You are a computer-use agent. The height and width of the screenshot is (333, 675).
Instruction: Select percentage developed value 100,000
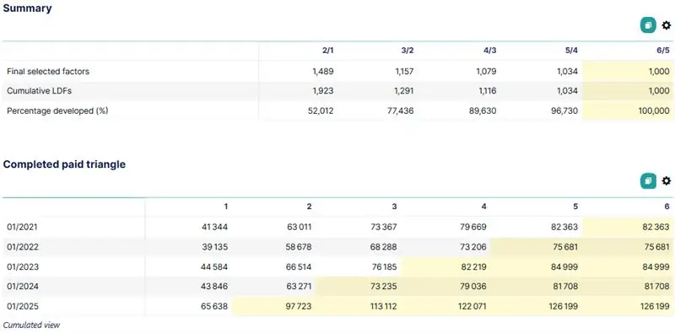point(655,110)
